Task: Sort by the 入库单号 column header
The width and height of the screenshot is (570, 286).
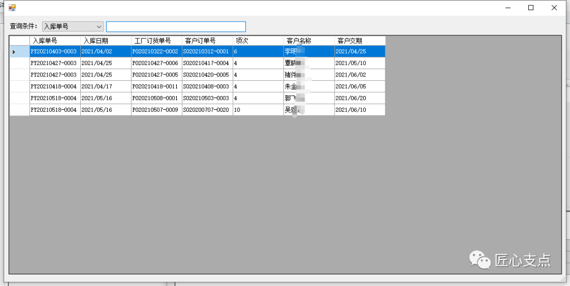Action: (55, 41)
